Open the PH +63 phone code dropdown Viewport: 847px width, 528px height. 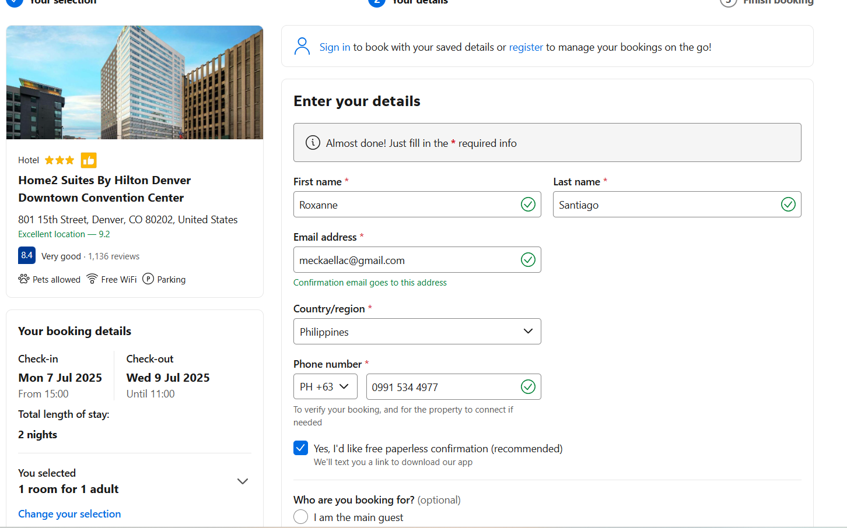325,387
